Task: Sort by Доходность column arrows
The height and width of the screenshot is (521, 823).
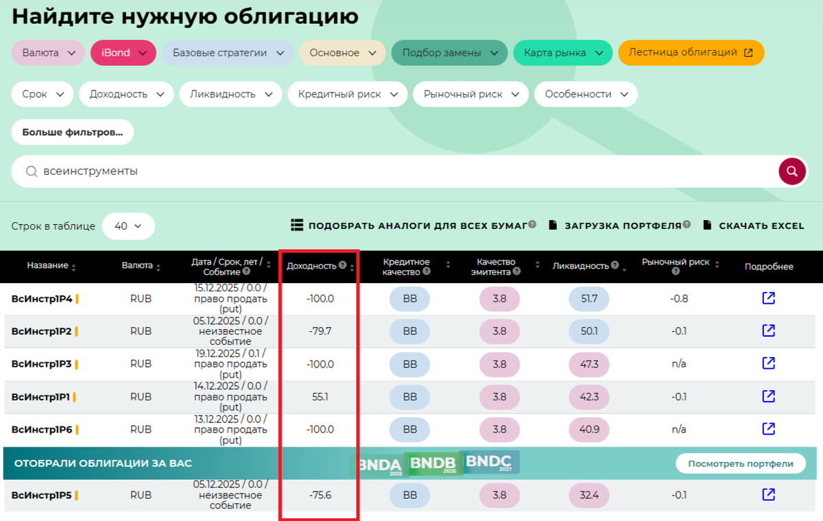Action: coord(352,267)
